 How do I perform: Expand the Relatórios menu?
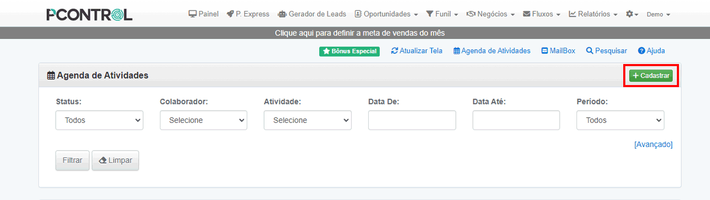593,14
